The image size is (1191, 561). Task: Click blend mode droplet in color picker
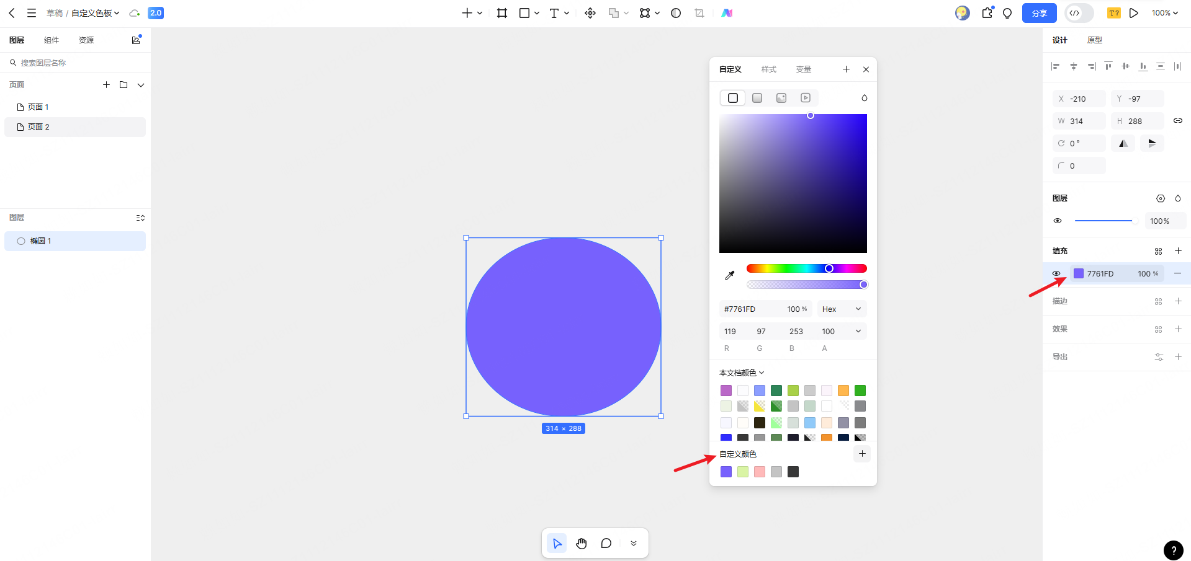pyautogui.click(x=864, y=98)
